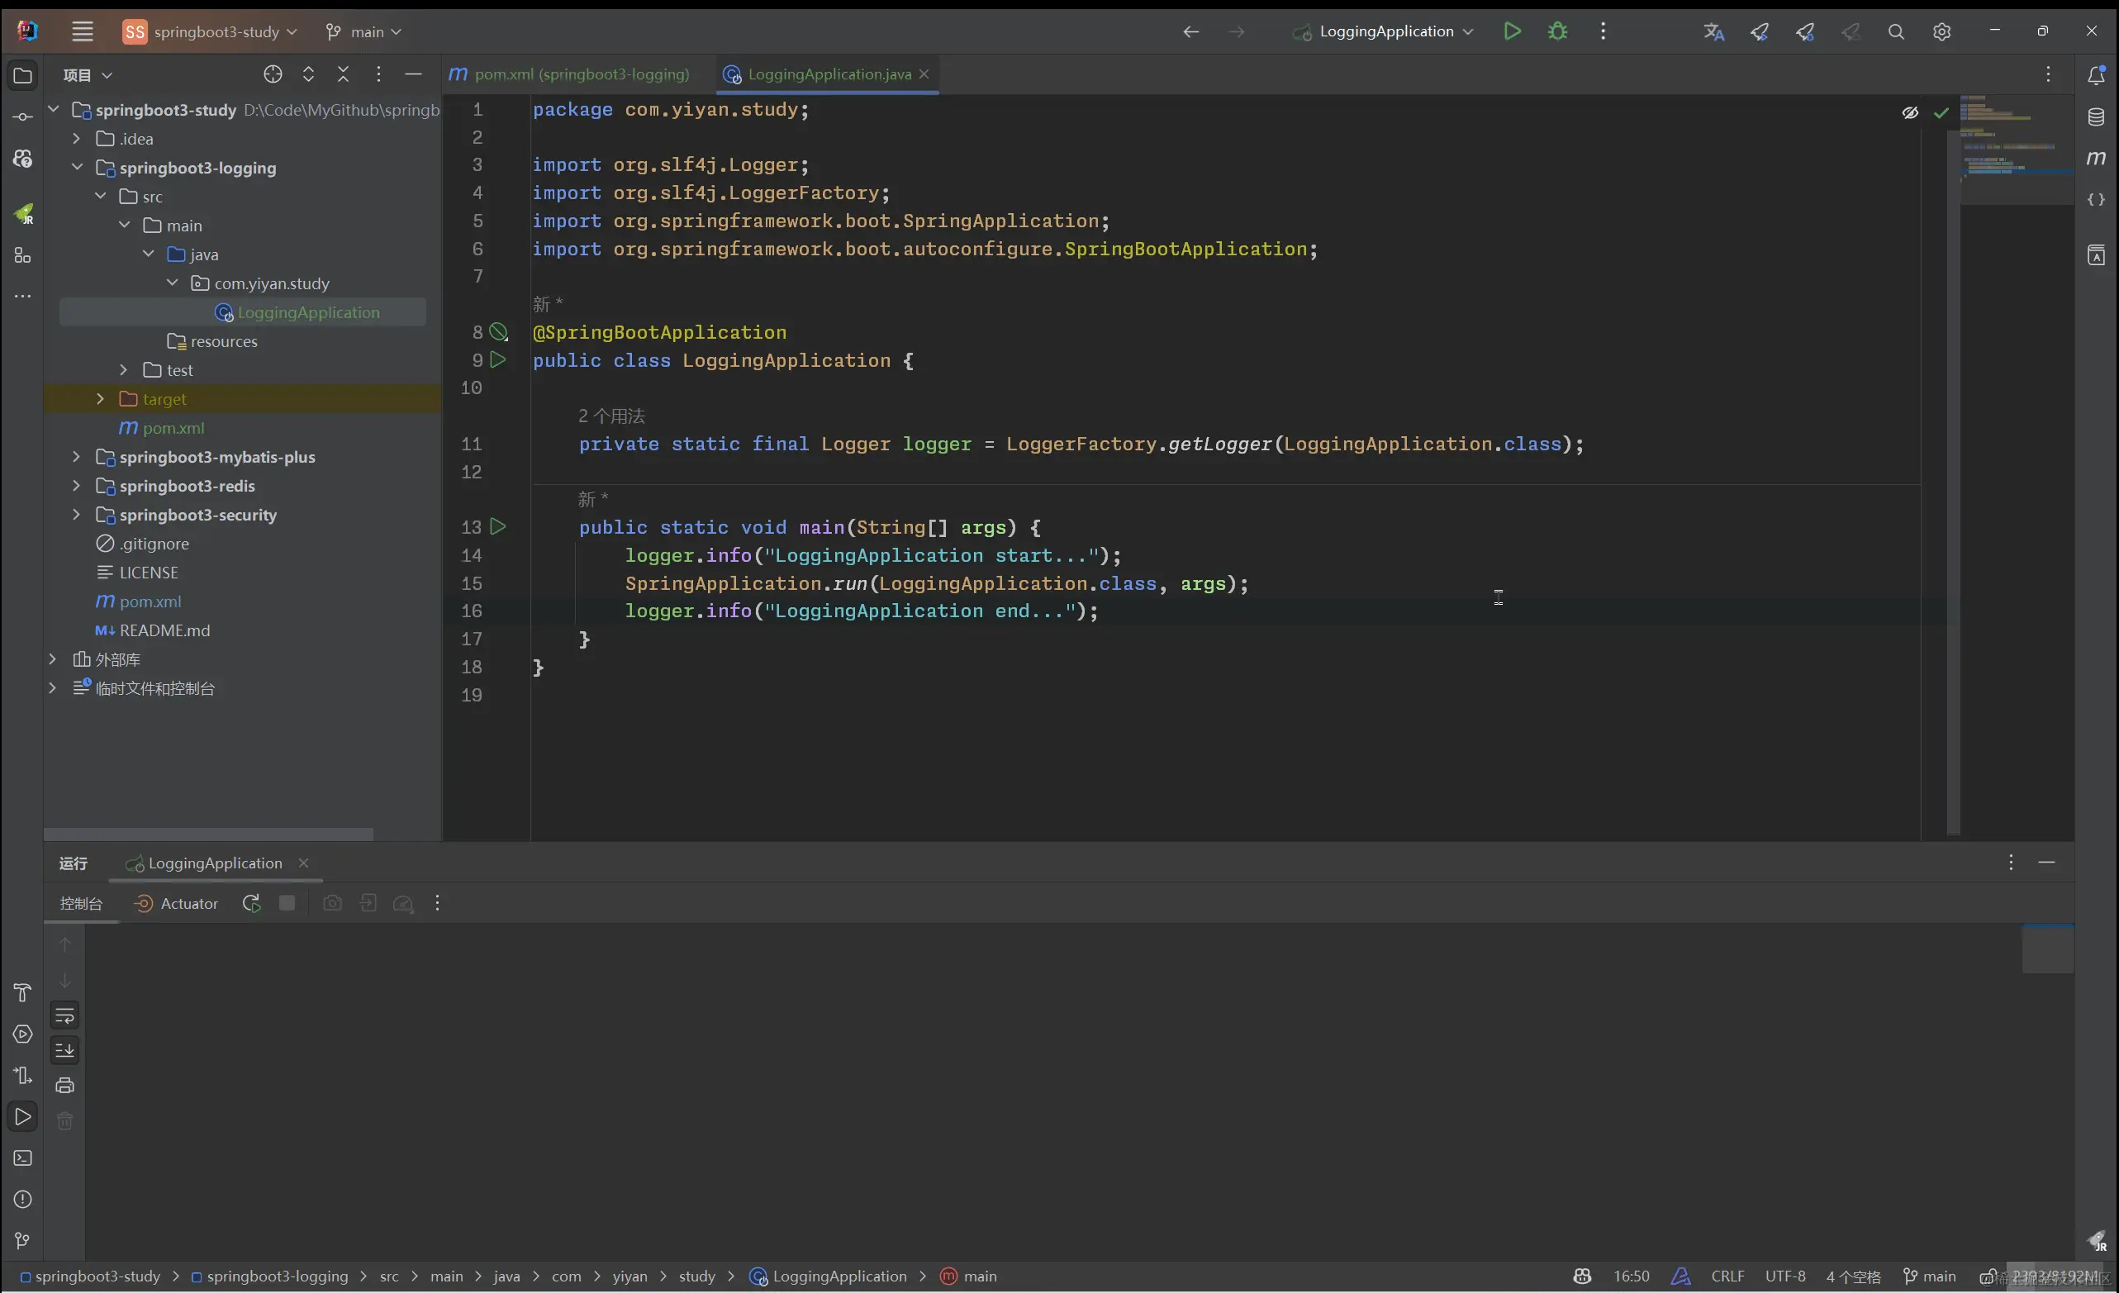This screenshot has height=1293, width=2119.
Task: Open Terminal tool window
Action: tap(23, 1158)
